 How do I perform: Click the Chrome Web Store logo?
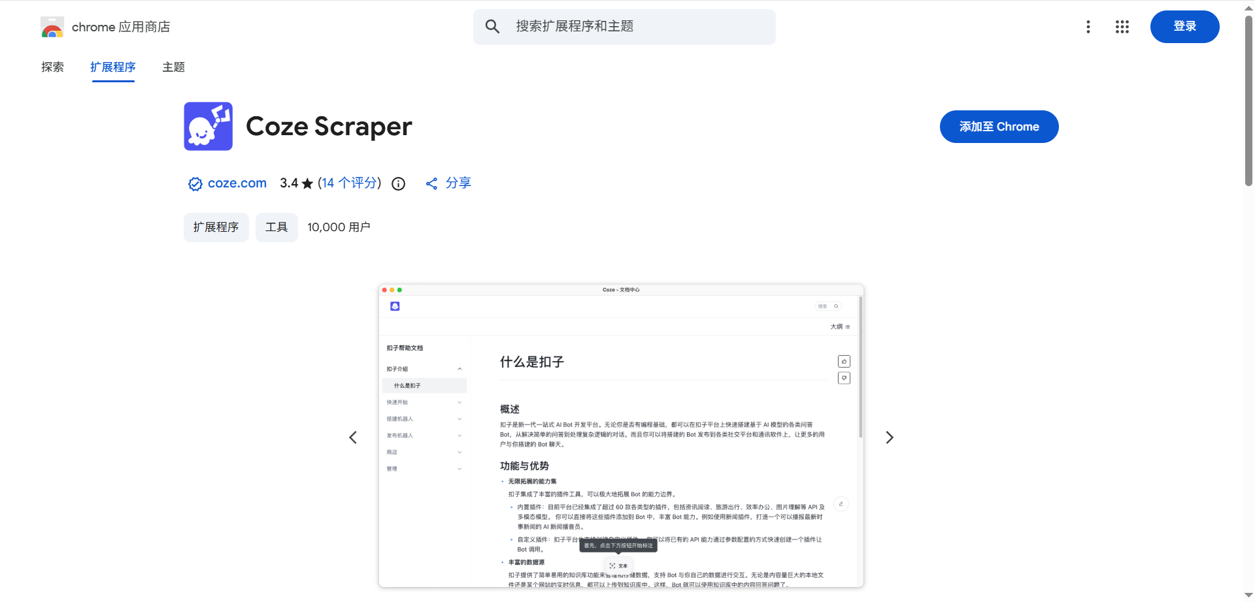[x=52, y=27]
